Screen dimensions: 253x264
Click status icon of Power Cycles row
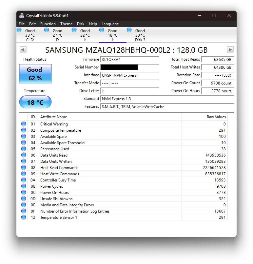(24, 186)
